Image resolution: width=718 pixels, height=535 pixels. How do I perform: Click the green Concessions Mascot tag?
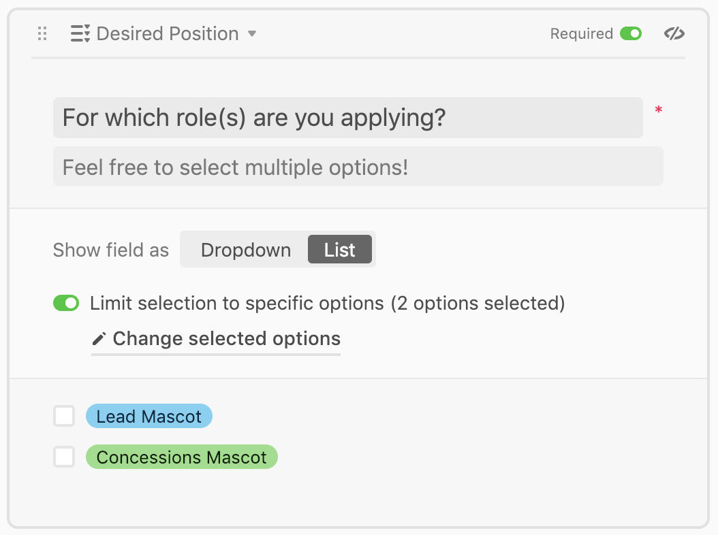(x=182, y=457)
